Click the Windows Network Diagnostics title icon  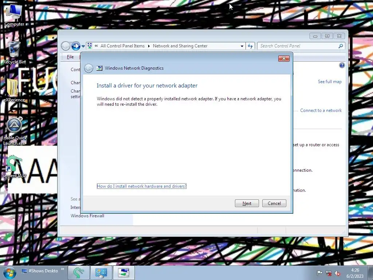coord(99,68)
